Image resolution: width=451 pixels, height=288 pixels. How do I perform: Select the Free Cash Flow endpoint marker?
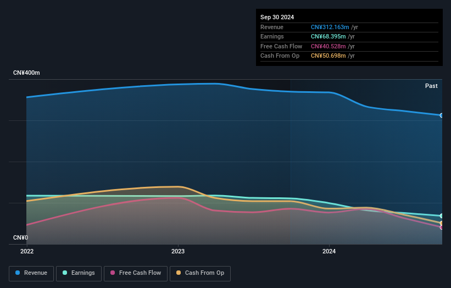point(442,228)
